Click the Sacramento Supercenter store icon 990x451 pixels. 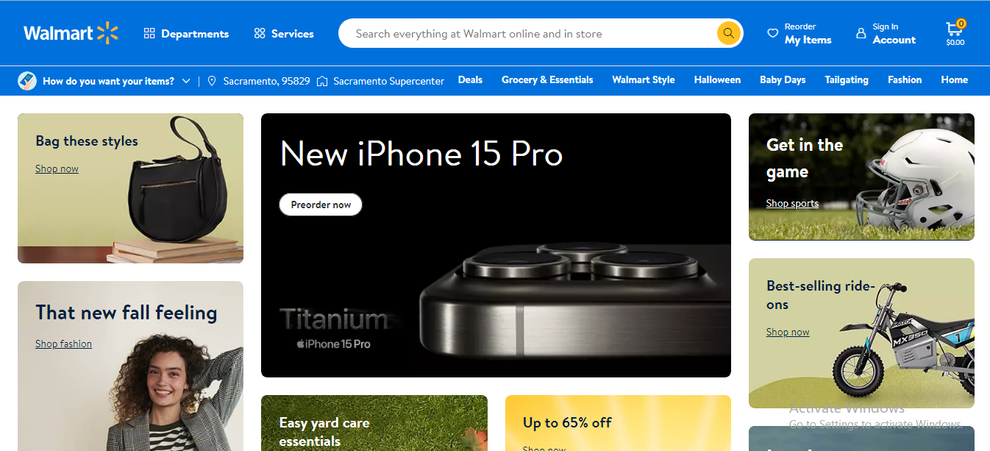[322, 81]
